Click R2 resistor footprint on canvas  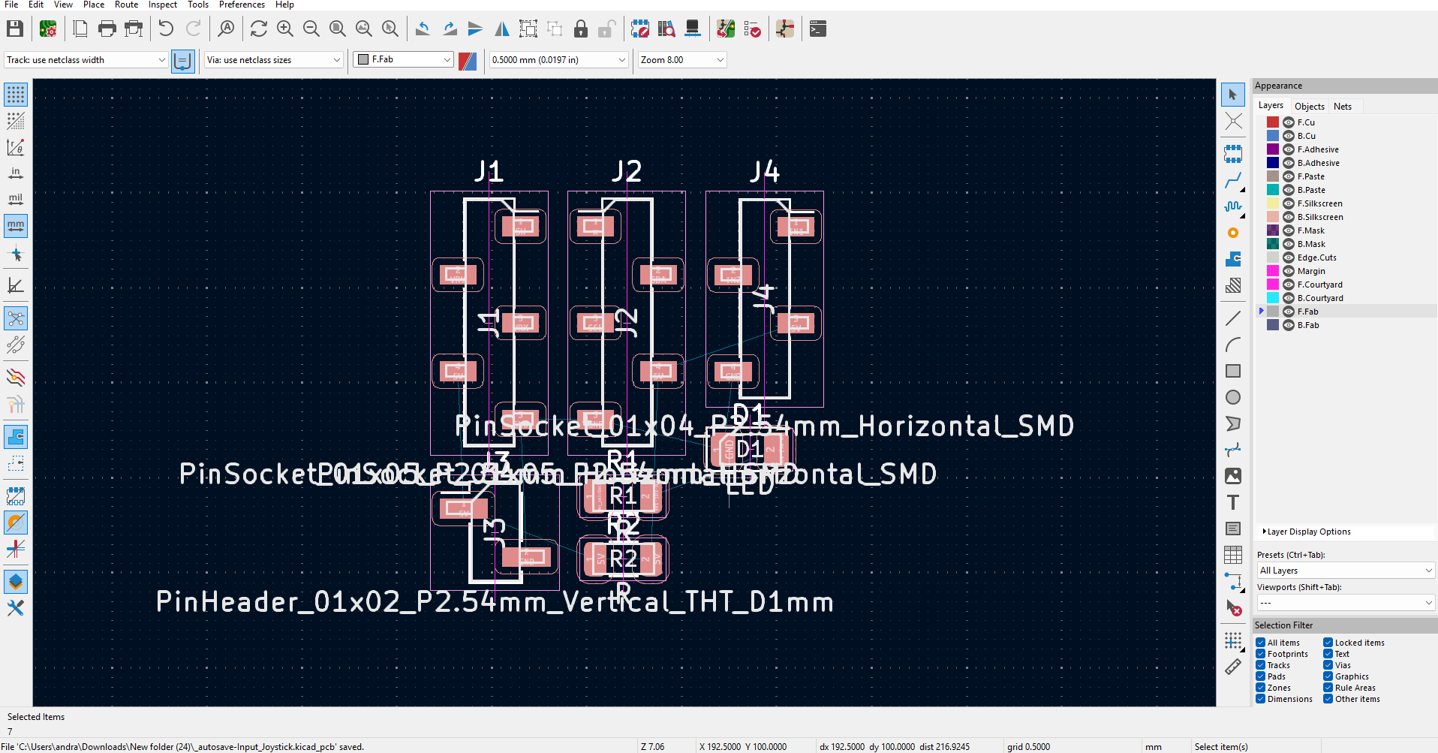pos(623,559)
